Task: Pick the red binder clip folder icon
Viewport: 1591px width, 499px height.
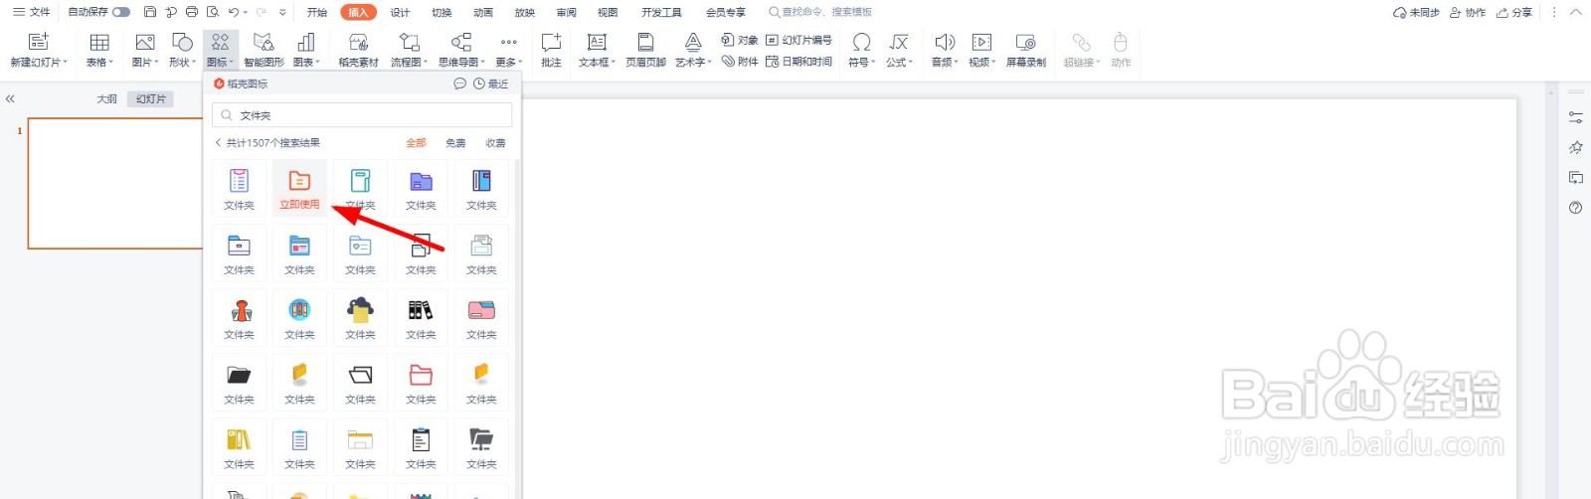Action: click(x=240, y=310)
